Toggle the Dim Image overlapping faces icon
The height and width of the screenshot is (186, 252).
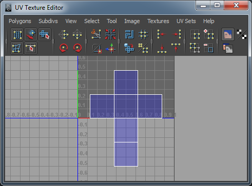[x=228, y=48]
